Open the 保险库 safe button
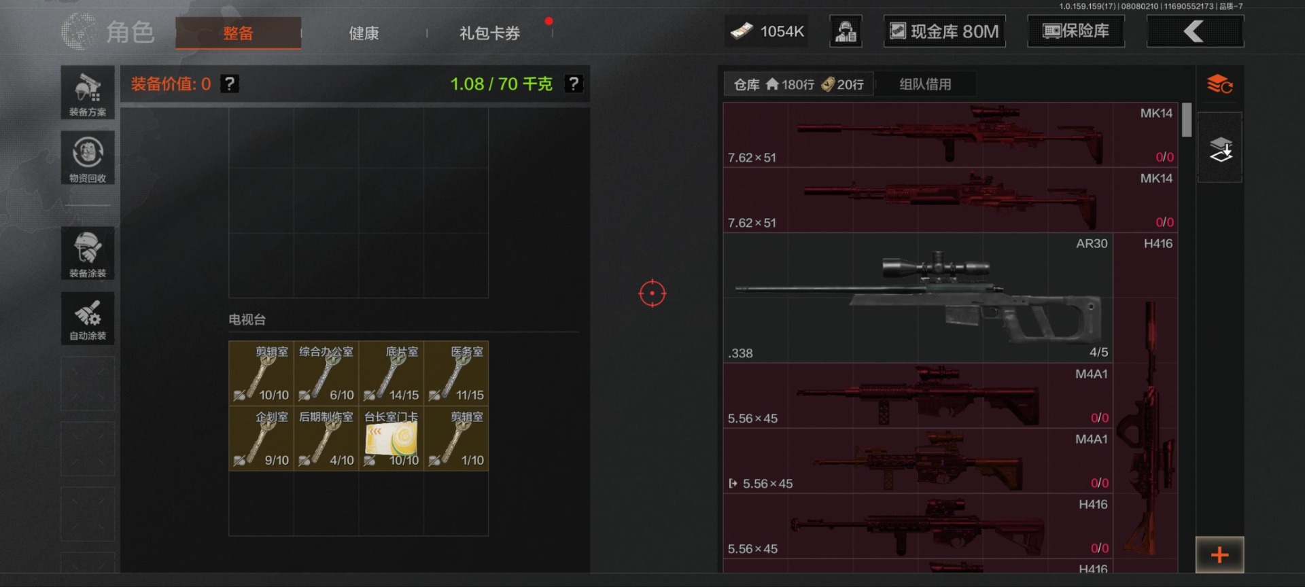This screenshot has width=1305, height=587. click(1076, 31)
